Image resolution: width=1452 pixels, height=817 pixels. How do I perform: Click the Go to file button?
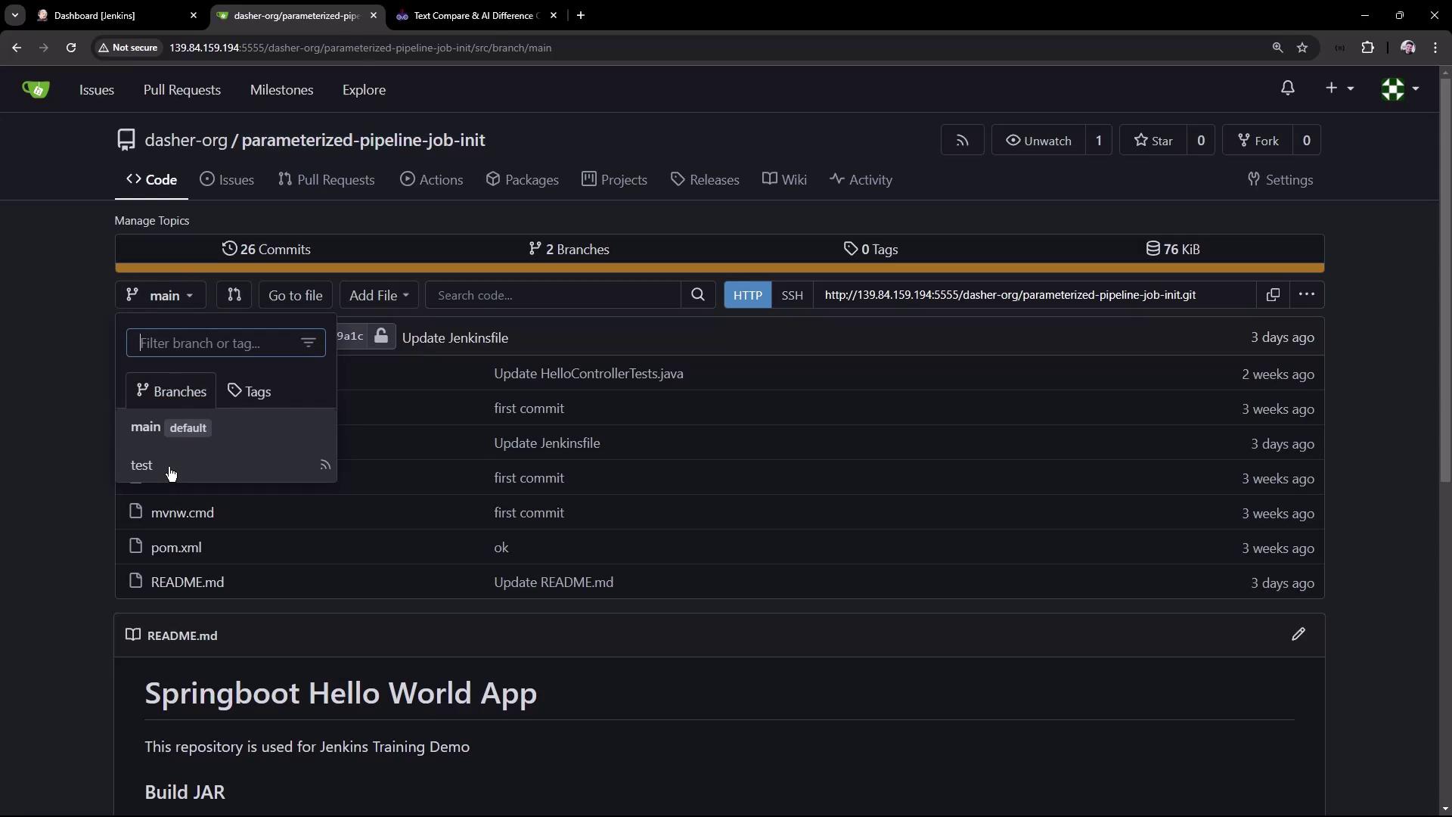point(295,295)
